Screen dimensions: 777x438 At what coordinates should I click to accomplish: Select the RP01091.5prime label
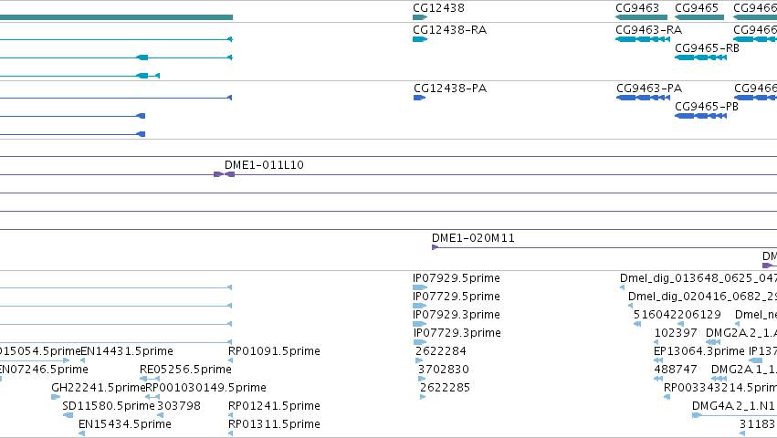coord(274,351)
